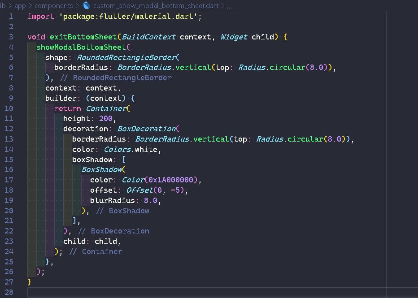Click the Container constructor on line 10
Viewport: 418px width, 298px height.
(106, 108)
